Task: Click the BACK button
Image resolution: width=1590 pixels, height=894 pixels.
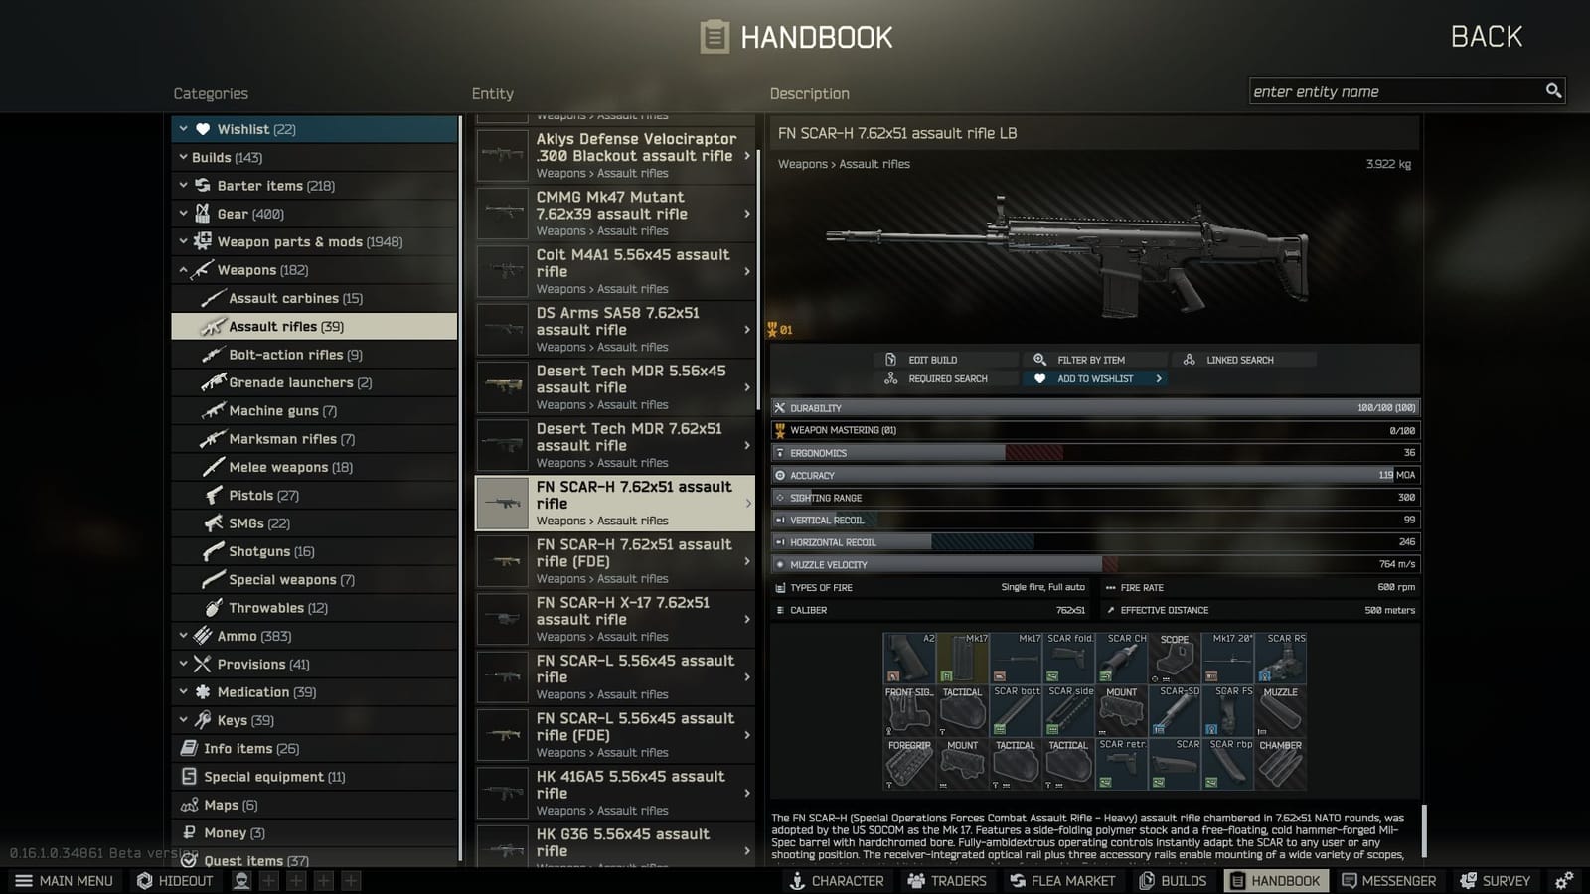Action: [x=1486, y=36]
